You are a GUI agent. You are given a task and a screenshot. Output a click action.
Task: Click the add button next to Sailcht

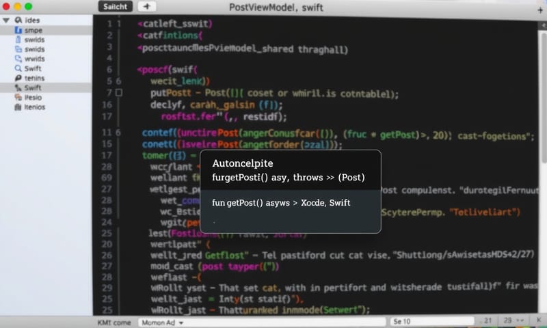click(147, 6)
